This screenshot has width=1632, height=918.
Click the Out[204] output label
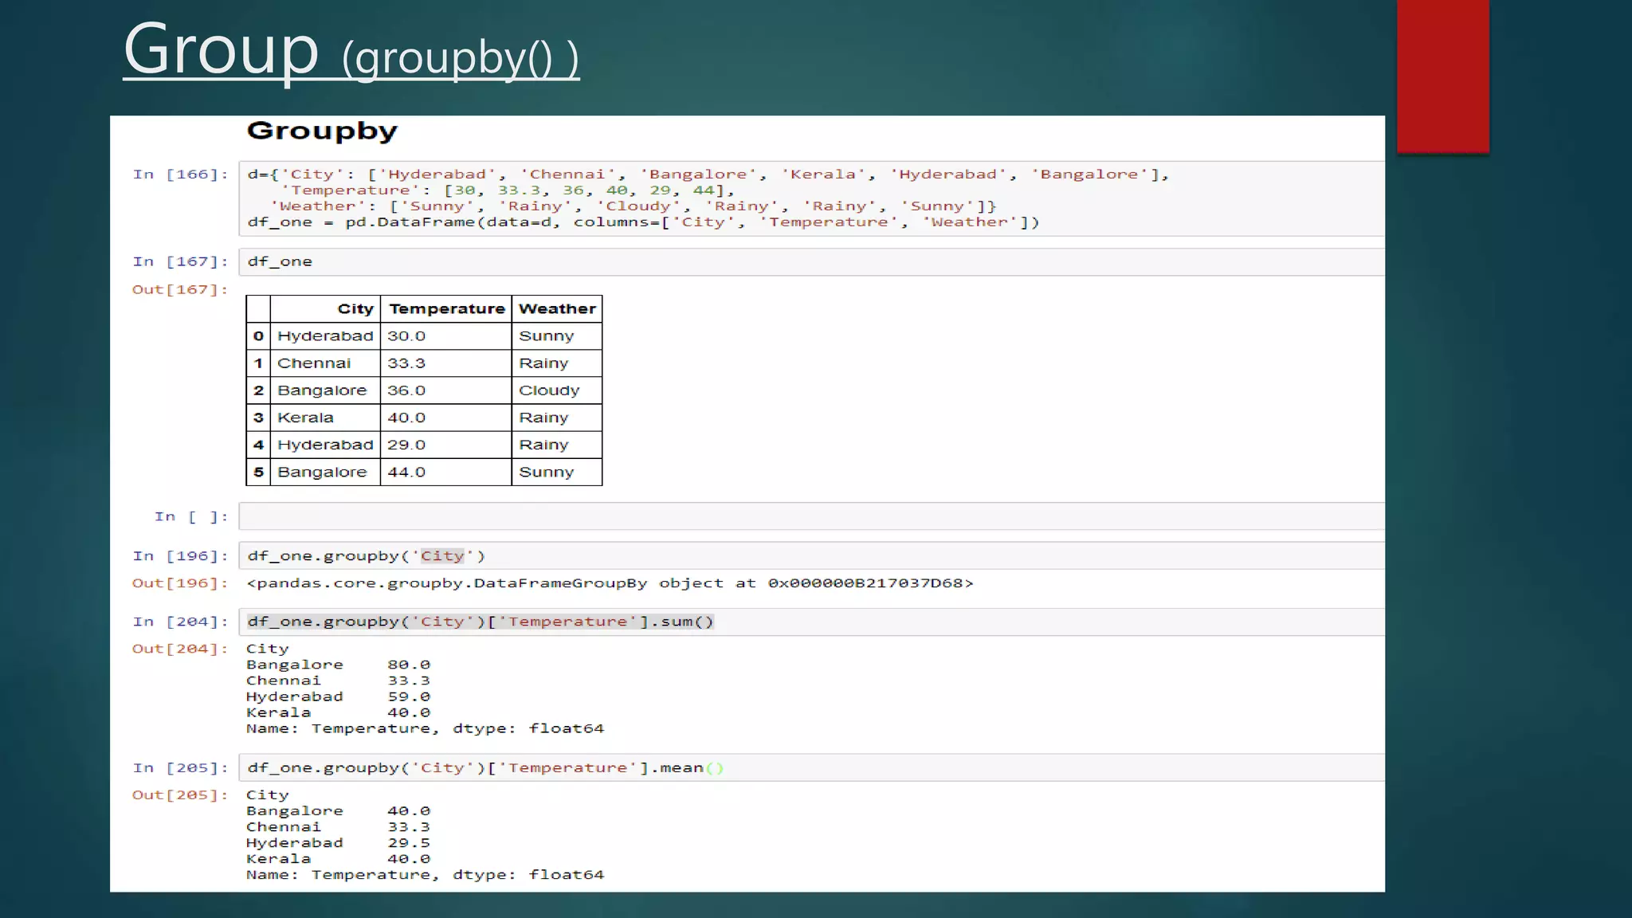(180, 649)
